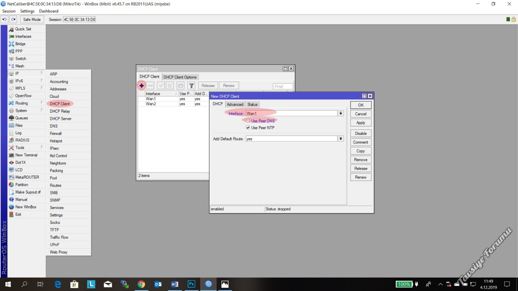This screenshot has width=518, height=291.
Task: Select the Wan2 row in the DHCP Client list
Action: (174, 104)
